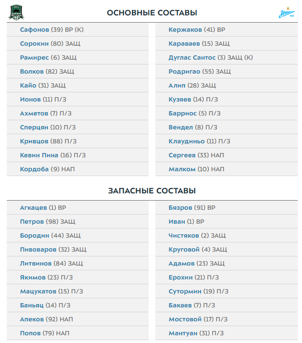Open player Сафонов profile link

pyautogui.click(x=35, y=30)
